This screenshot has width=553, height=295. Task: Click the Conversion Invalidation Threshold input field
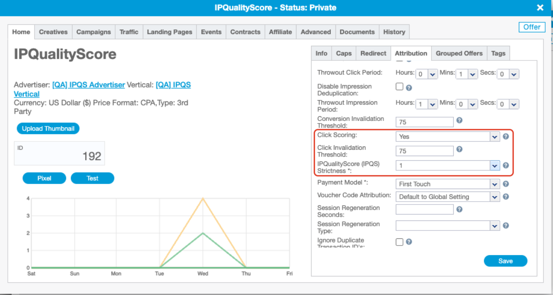[x=424, y=122]
